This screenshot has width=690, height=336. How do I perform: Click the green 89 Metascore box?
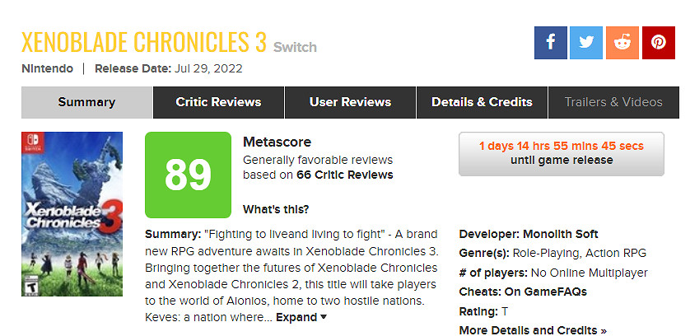click(188, 173)
